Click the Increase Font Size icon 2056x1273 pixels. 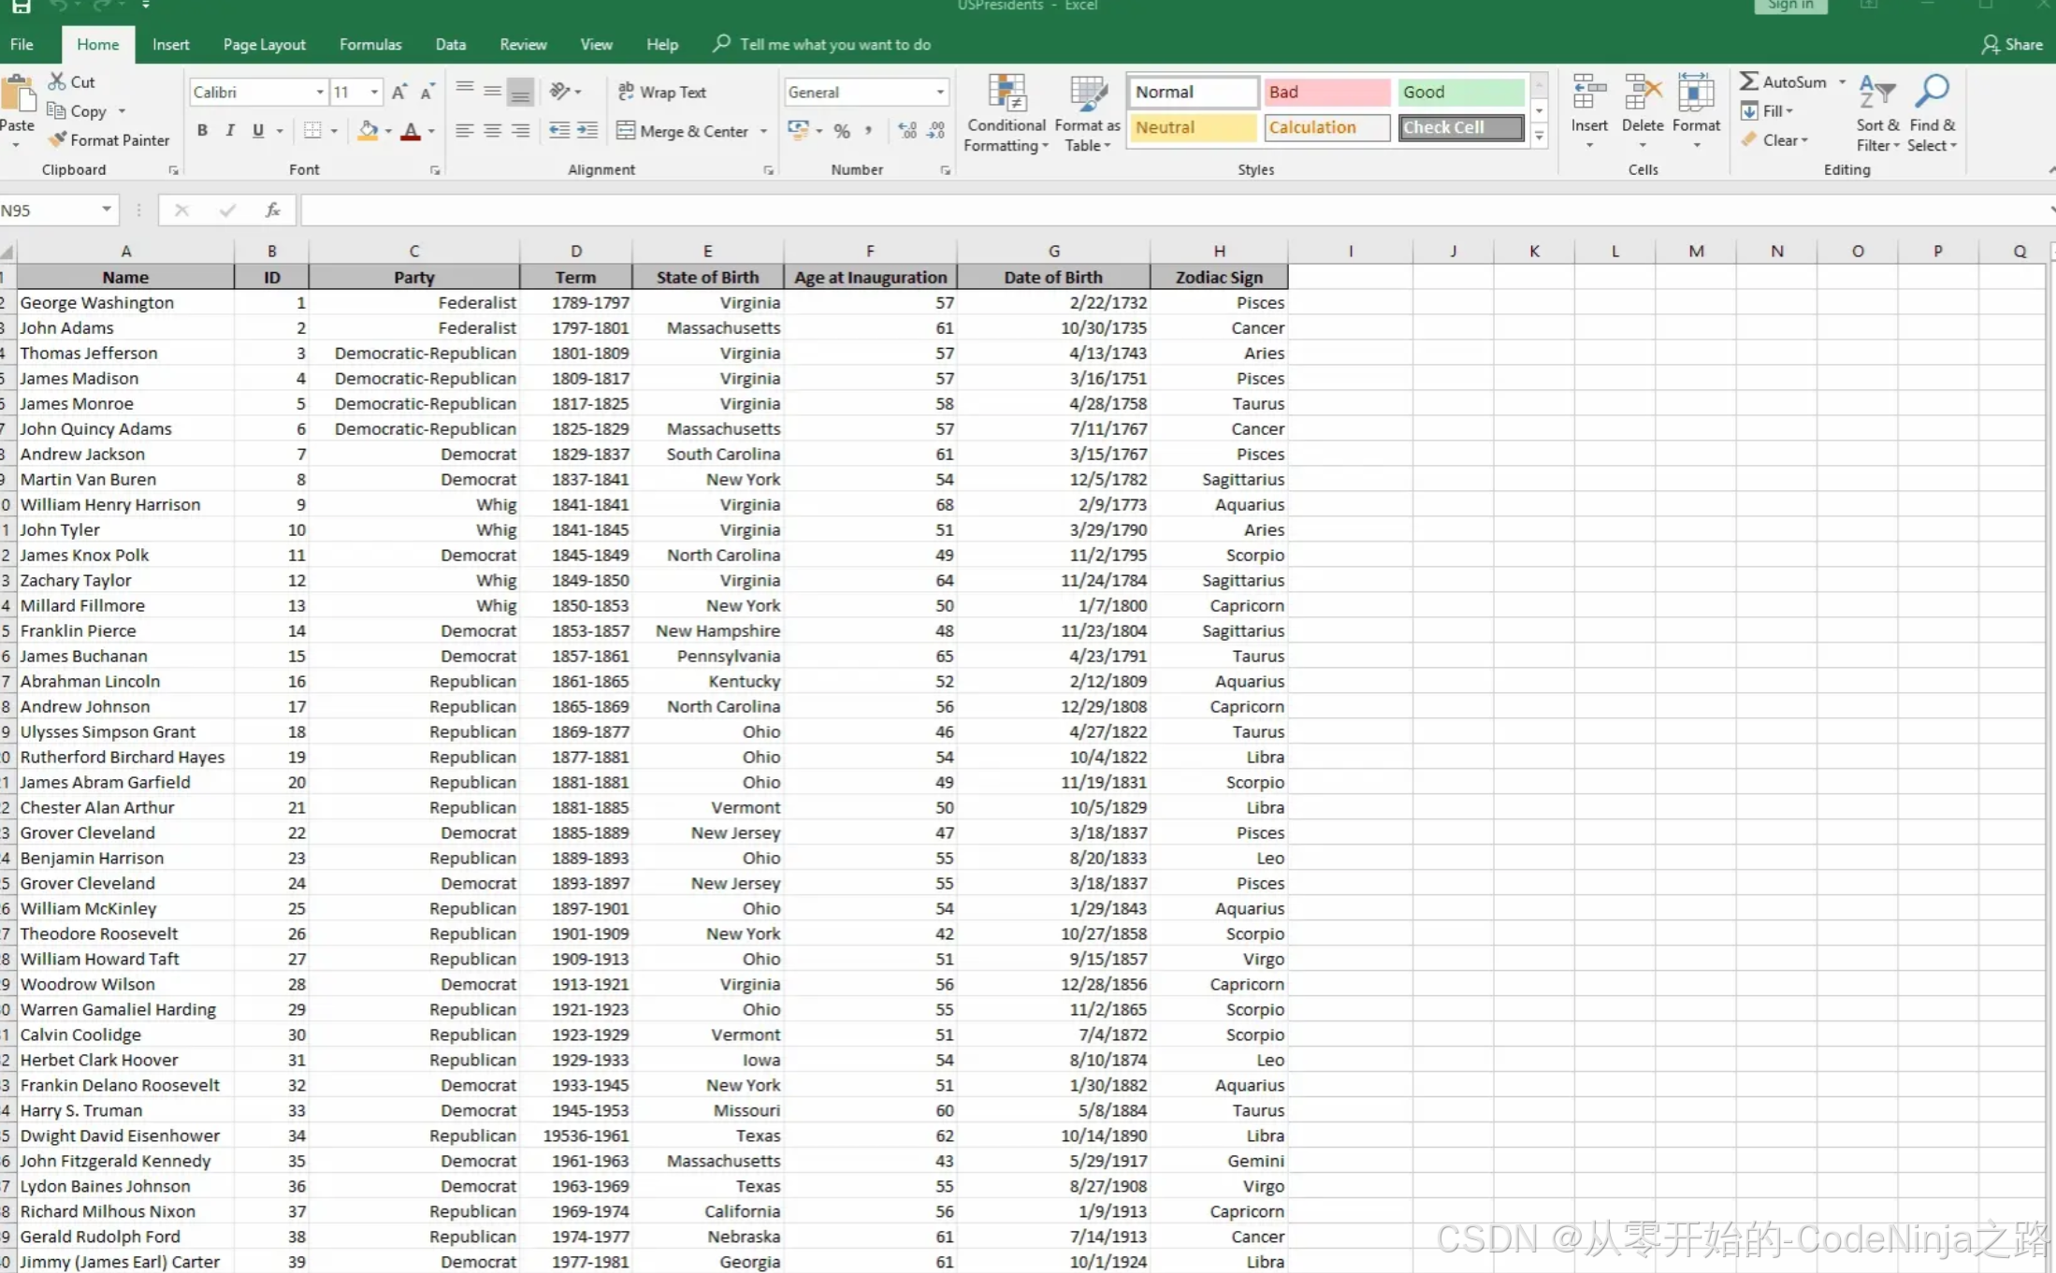(399, 92)
